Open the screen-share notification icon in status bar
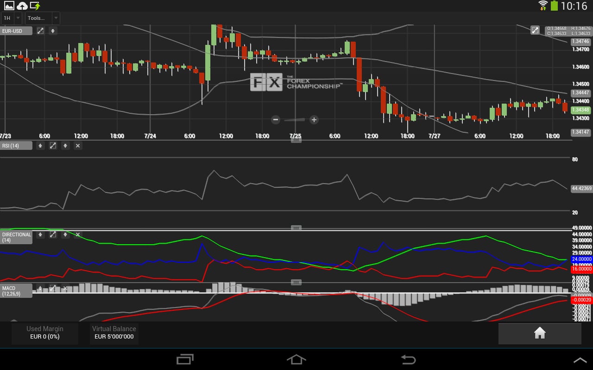593x370 pixels. coord(35,6)
